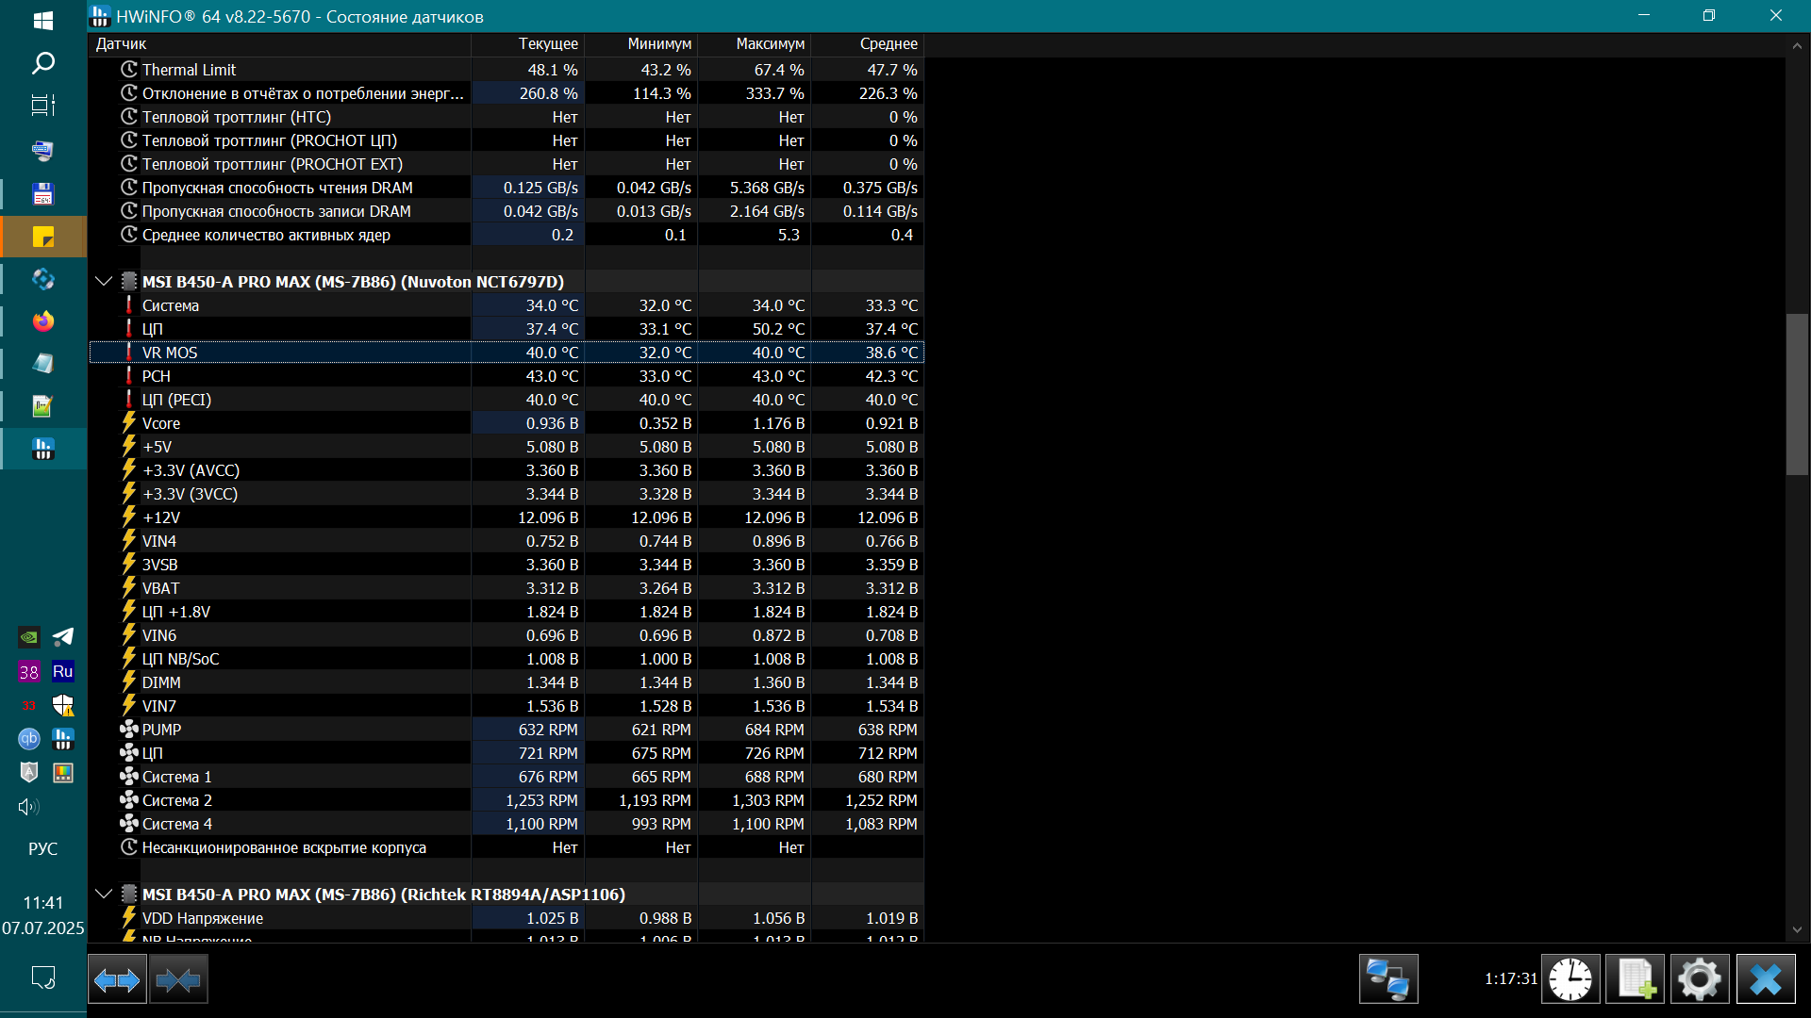Start logging with the sheet-plus icon
Screen dimensions: 1811x1018
pyautogui.click(x=1636, y=979)
